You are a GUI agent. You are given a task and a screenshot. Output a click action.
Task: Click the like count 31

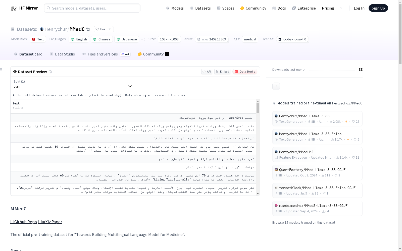(x=110, y=29)
